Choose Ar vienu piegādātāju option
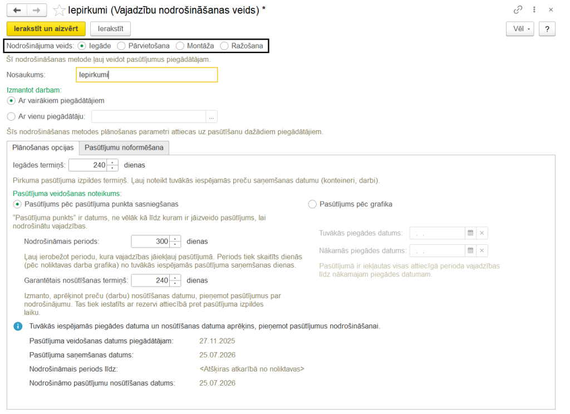Image resolution: width=570 pixels, height=414 pixels. click(x=11, y=116)
